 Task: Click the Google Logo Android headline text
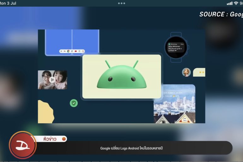(131, 148)
